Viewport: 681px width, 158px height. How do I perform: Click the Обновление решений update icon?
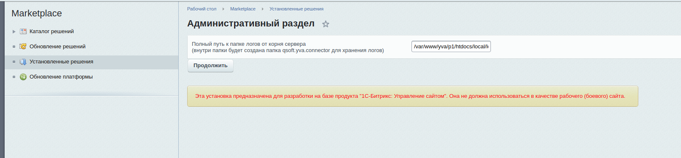click(x=23, y=47)
